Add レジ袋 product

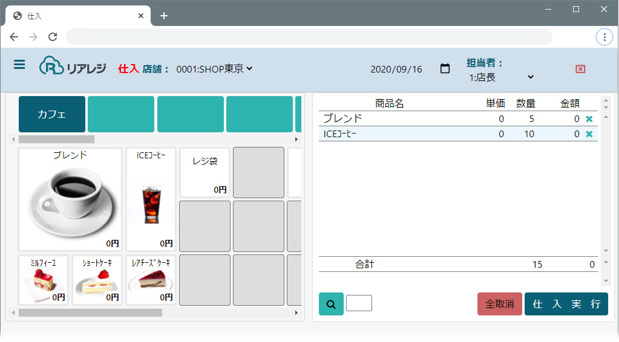point(205,172)
